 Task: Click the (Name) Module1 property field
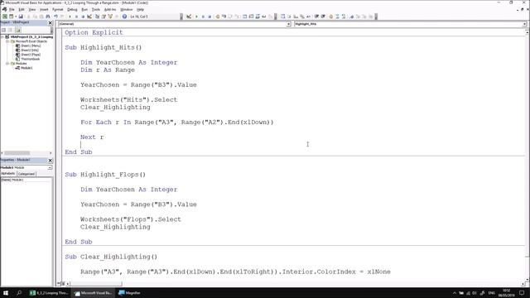[26, 180]
